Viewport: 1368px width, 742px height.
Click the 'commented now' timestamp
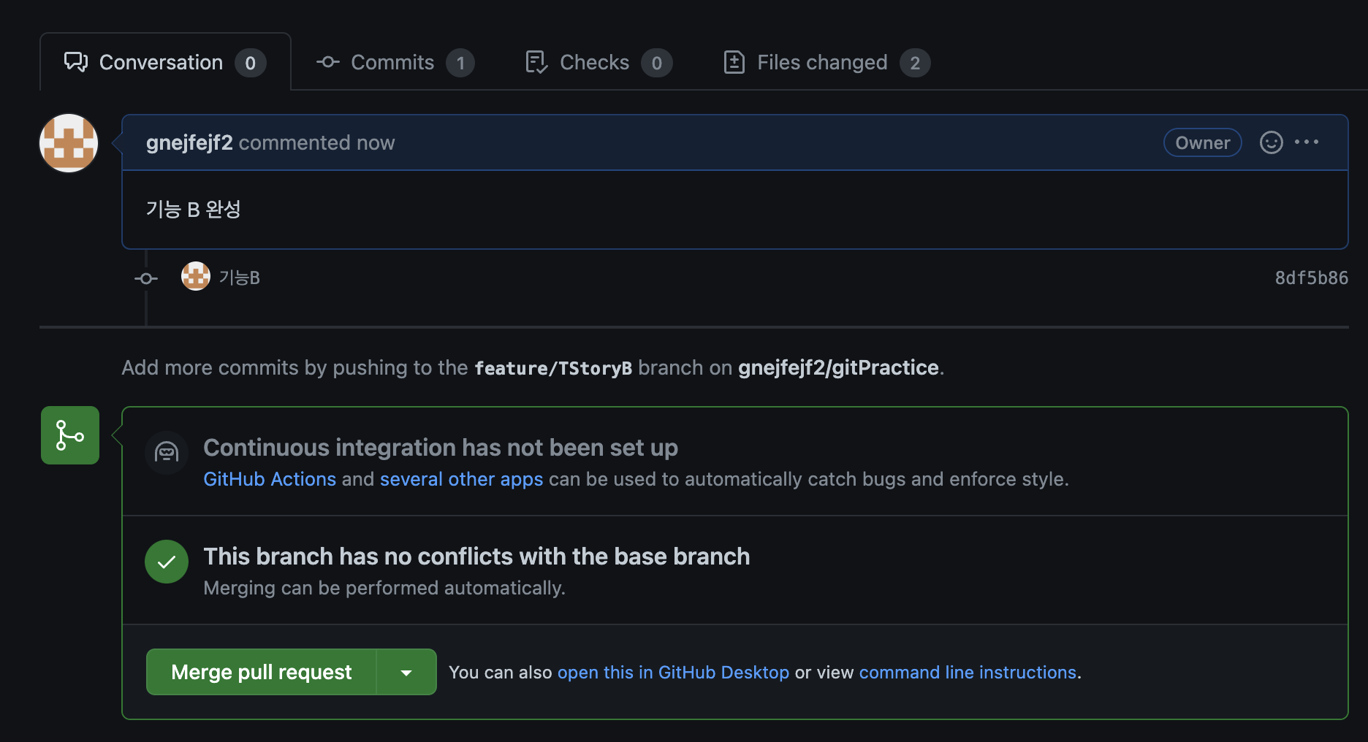pos(317,142)
